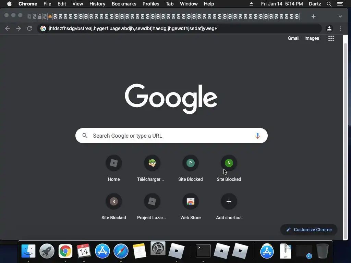Go back with the back arrow
The image size is (351, 263).
[8, 28]
